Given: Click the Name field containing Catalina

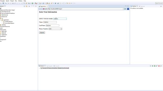Looking at the screenshot, I should (50, 22).
